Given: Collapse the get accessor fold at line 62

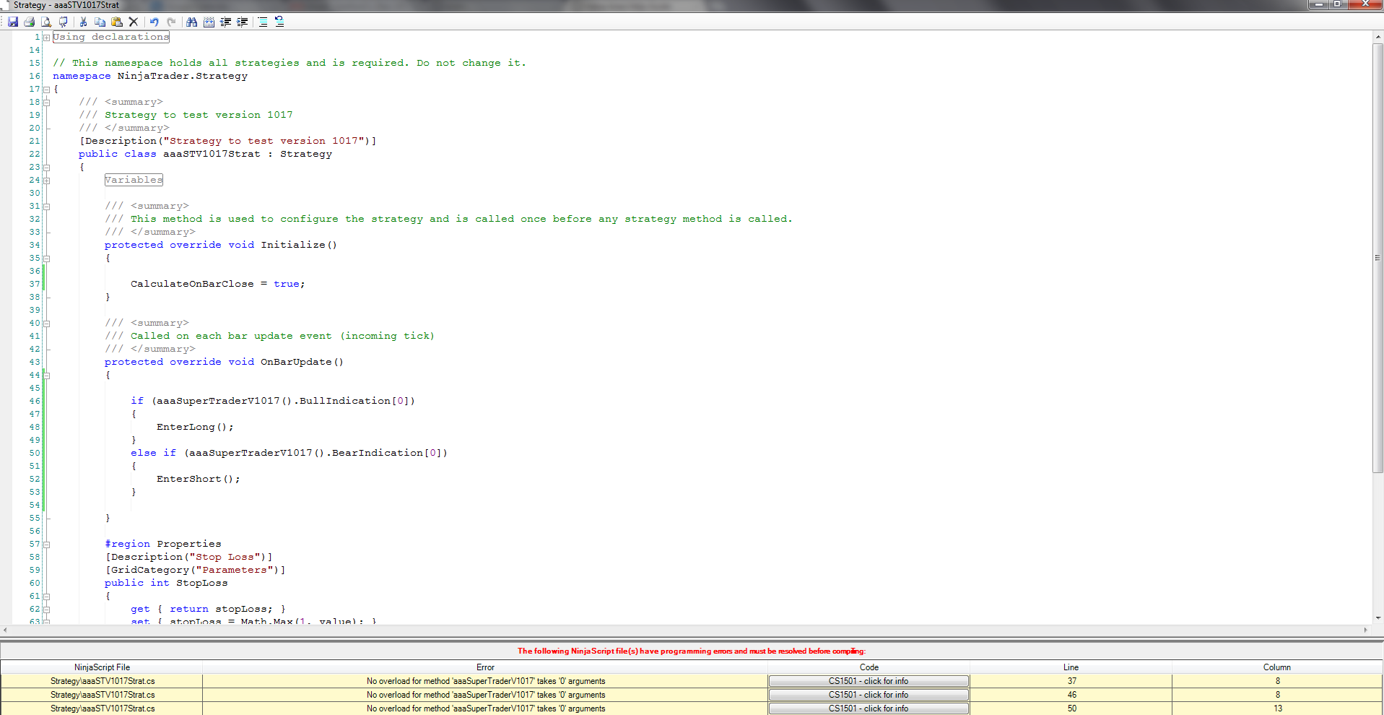Looking at the screenshot, I should tap(46, 610).
